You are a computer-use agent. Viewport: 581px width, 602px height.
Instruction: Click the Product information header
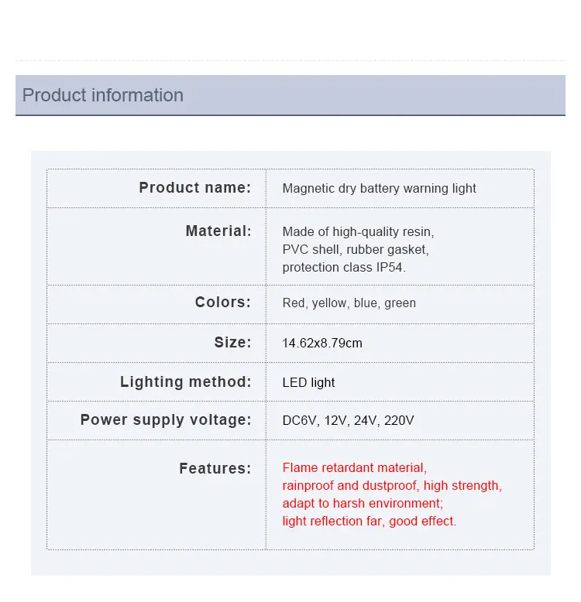click(x=103, y=95)
